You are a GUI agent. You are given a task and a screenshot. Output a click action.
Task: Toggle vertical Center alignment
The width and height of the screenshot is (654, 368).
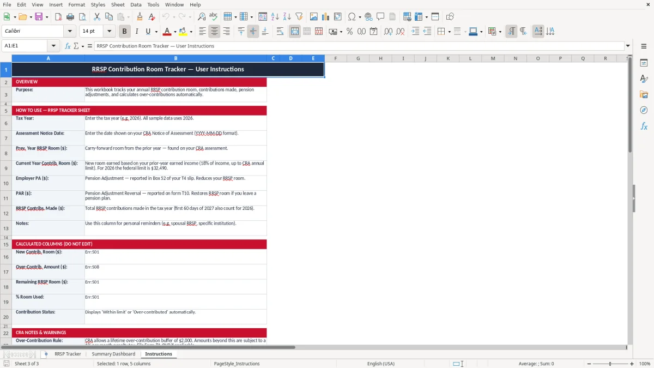coord(253,32)
